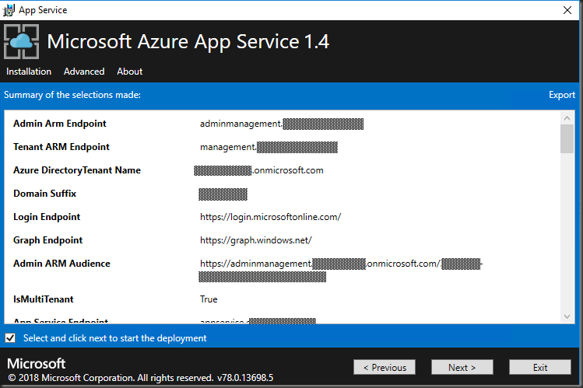Select the Login Endpoint URL value

(270, 217)
